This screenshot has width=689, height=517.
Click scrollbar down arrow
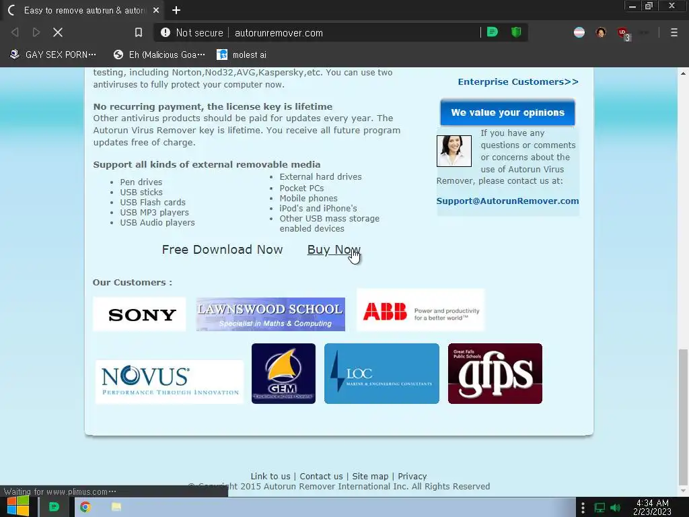682,491
